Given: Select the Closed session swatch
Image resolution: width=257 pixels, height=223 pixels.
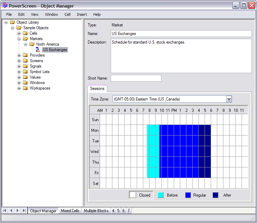Looking at the screenshot, I should tap(133, 195).
